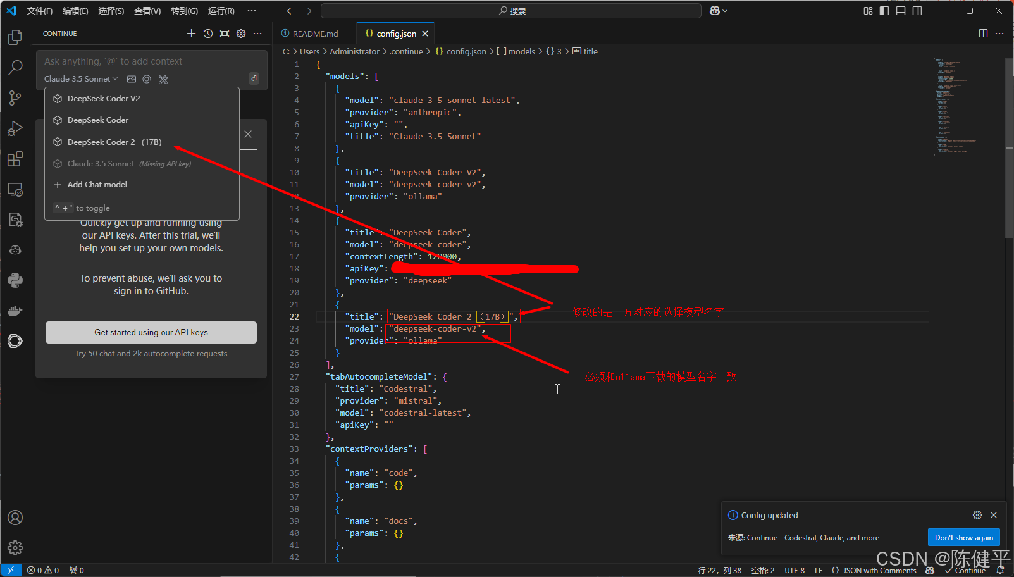Click models in the breadcrumb path
This screenshot has width=1014, height=577.
(x=521, y=52)
